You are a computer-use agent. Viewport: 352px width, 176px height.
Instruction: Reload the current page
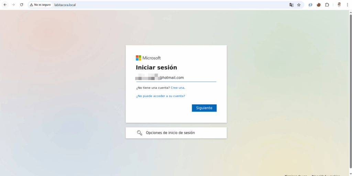(21, 5)
